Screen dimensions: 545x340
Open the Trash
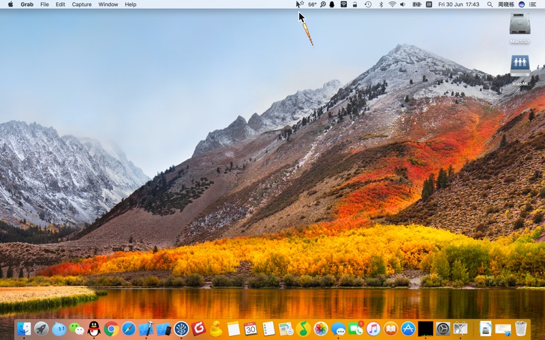pos(521,329)
